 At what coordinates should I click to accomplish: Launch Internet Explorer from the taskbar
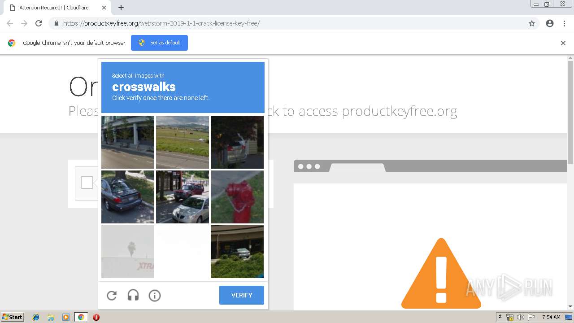(36, 317)
